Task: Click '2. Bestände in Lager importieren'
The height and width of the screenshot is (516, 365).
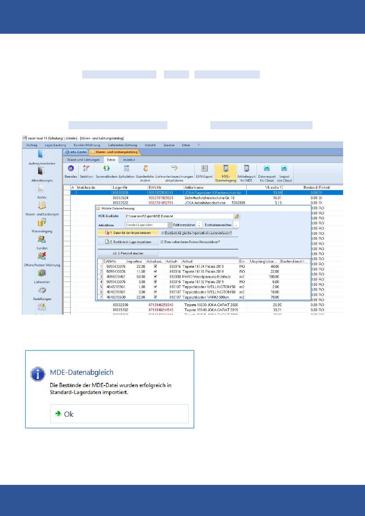Action: click(x=128, y=242)
